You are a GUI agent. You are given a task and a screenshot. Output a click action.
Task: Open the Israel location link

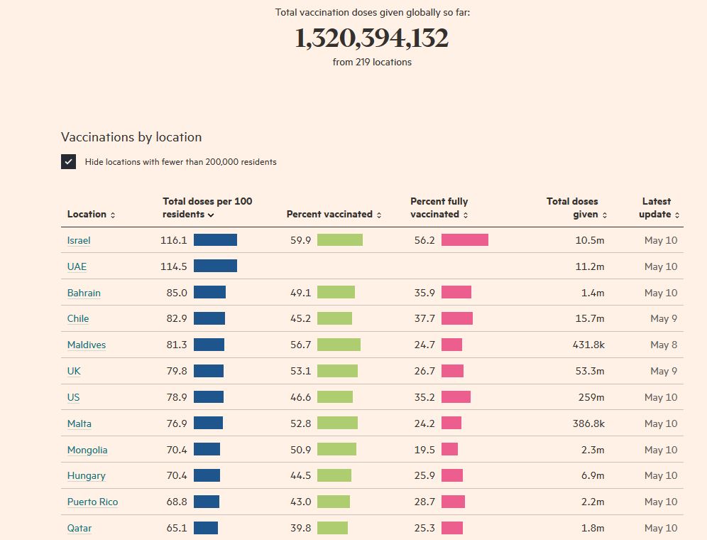(x=79, y=240)
